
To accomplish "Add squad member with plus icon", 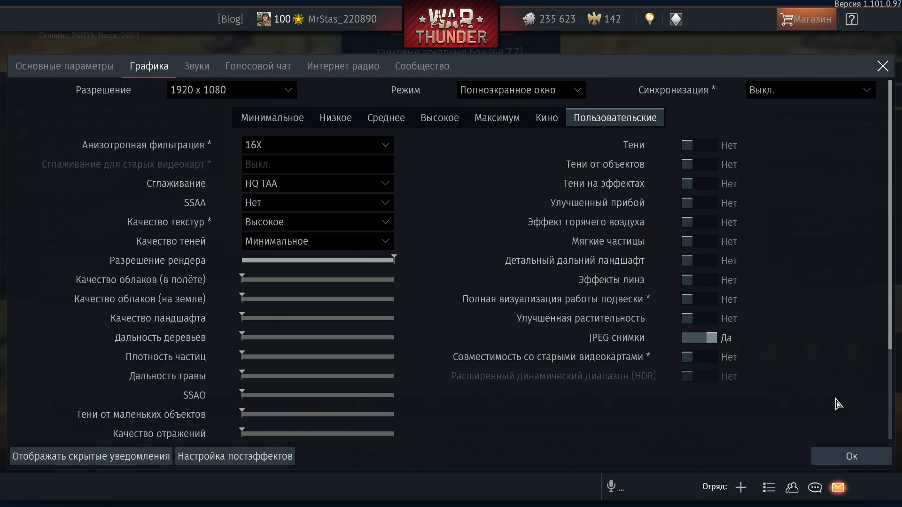I will point(741,487).
